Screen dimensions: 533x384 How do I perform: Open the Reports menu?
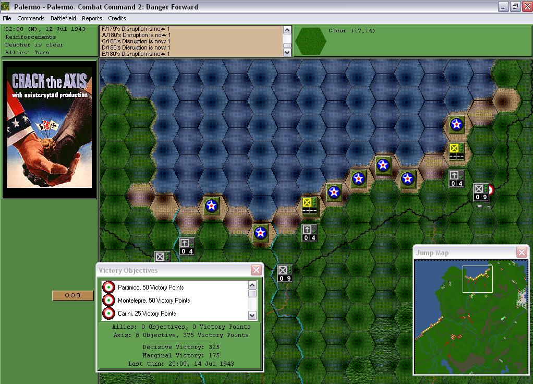pos(92,18)
